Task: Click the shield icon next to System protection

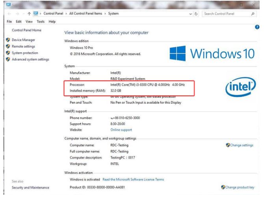Action: coord(8,53)
